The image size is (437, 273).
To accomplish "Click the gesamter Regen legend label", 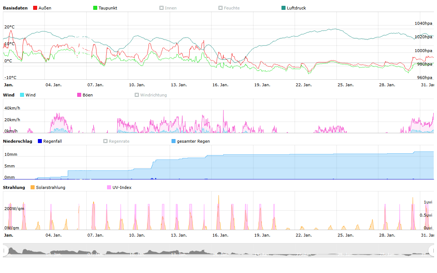I will click(193, 141).
